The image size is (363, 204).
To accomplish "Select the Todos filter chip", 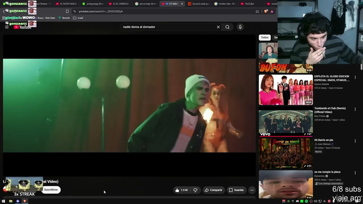I will click(x=265, y=37).
